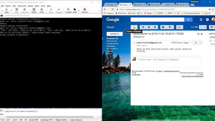Print the email with printer icon
215x121 pixels.
click(198, 34)
